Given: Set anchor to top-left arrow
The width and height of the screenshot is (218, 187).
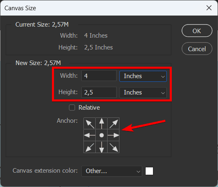Looking at the screenshot, I should (x=90, y=124).
